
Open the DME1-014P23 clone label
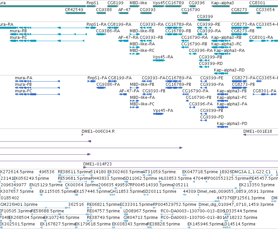[98, 164]
